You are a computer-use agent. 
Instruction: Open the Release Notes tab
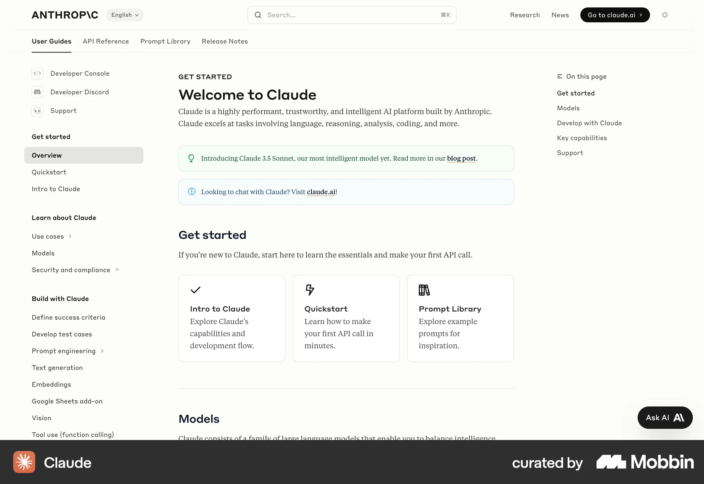(224, 41)
